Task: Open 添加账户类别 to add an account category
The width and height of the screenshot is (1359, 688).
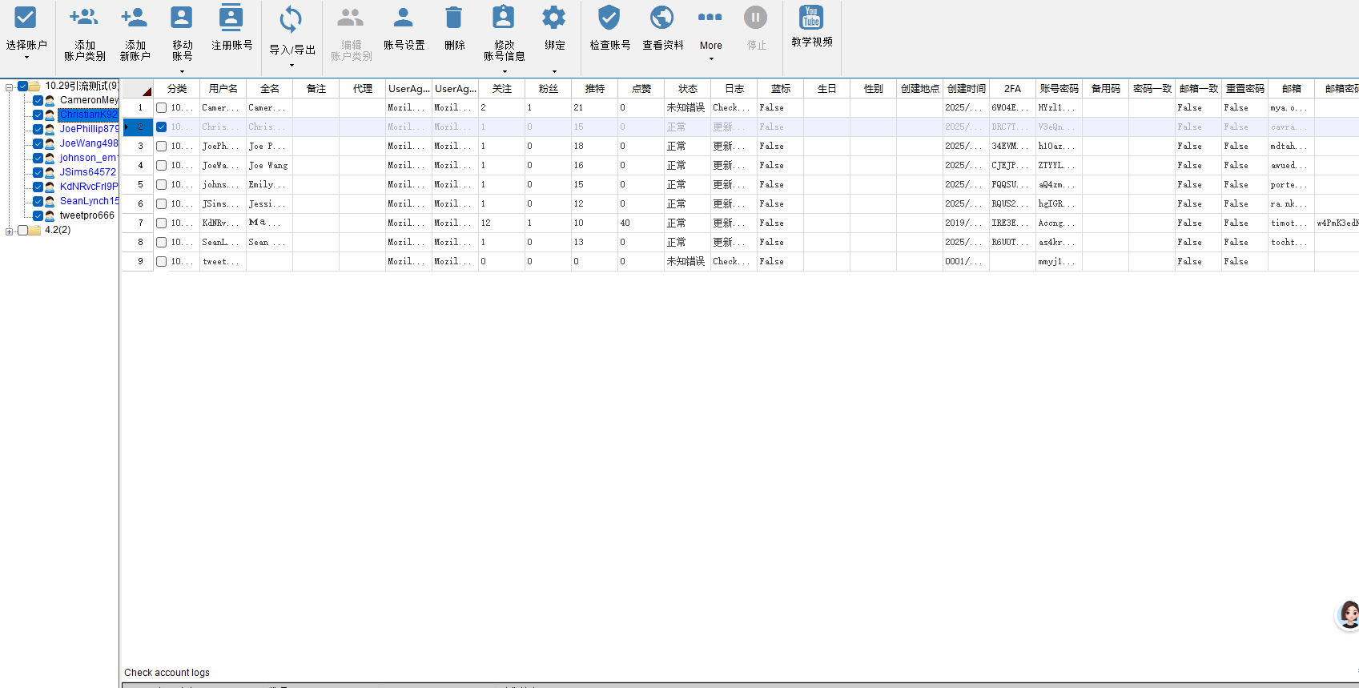Action: point(84,32)
